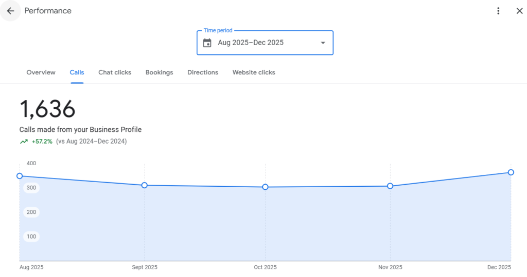Open the Chat clicks tab
The width and height of the screenshot is (527, 277).
pos(115,72)
